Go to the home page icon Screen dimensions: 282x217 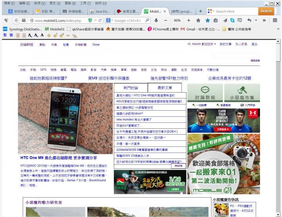pyautogui.click(x=198, y=20)
